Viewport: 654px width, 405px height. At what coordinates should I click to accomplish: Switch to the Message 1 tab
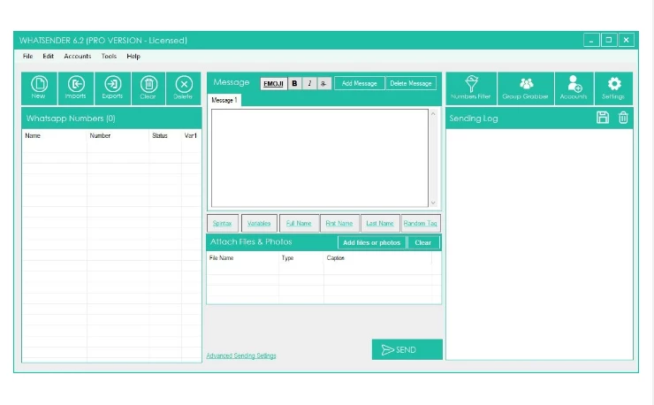(224, 100)
